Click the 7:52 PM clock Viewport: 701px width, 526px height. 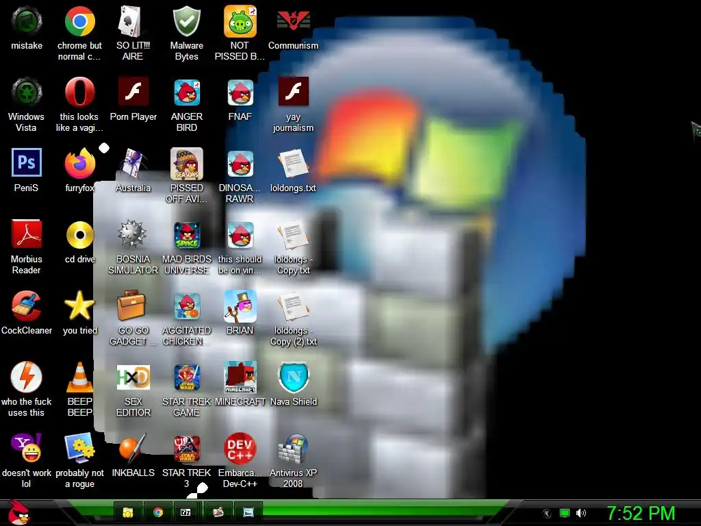pyautogui.click(x=641, y=513)
